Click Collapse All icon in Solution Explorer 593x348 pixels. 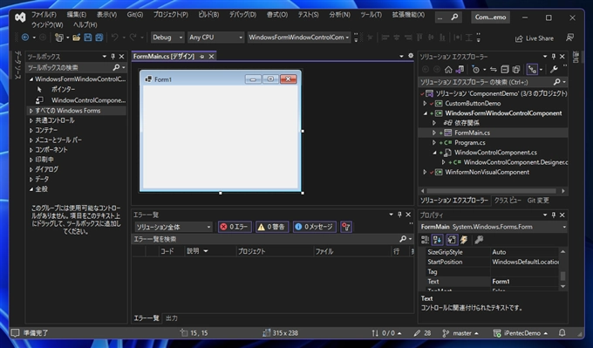point(505,70)
